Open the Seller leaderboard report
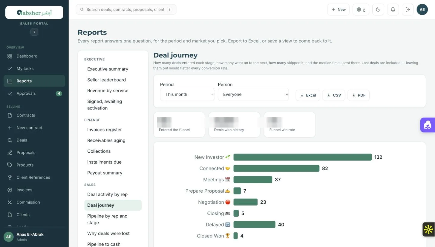435x247 pixels. pos(113,80)
